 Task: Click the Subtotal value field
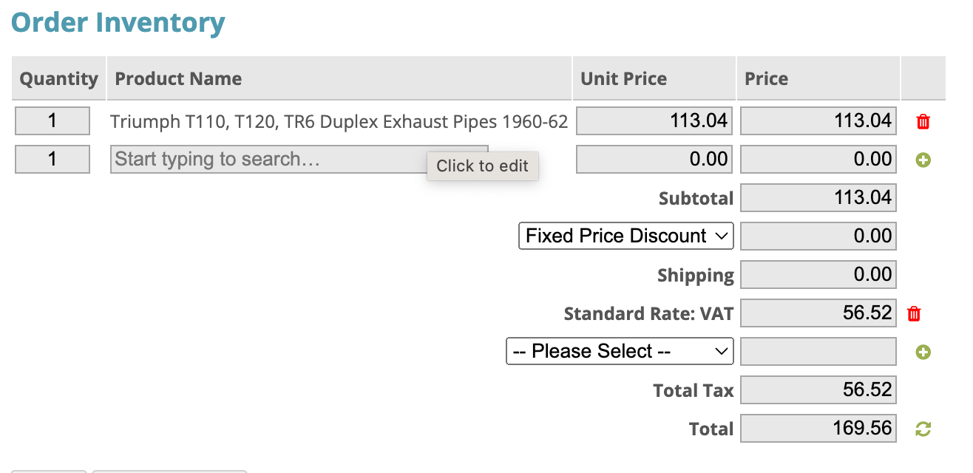[x=818, y=198]
